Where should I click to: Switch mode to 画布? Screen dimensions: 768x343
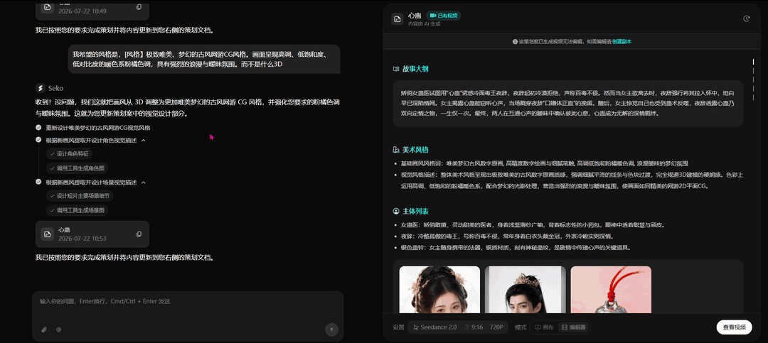pyautogui.click(x=544, y=327)
